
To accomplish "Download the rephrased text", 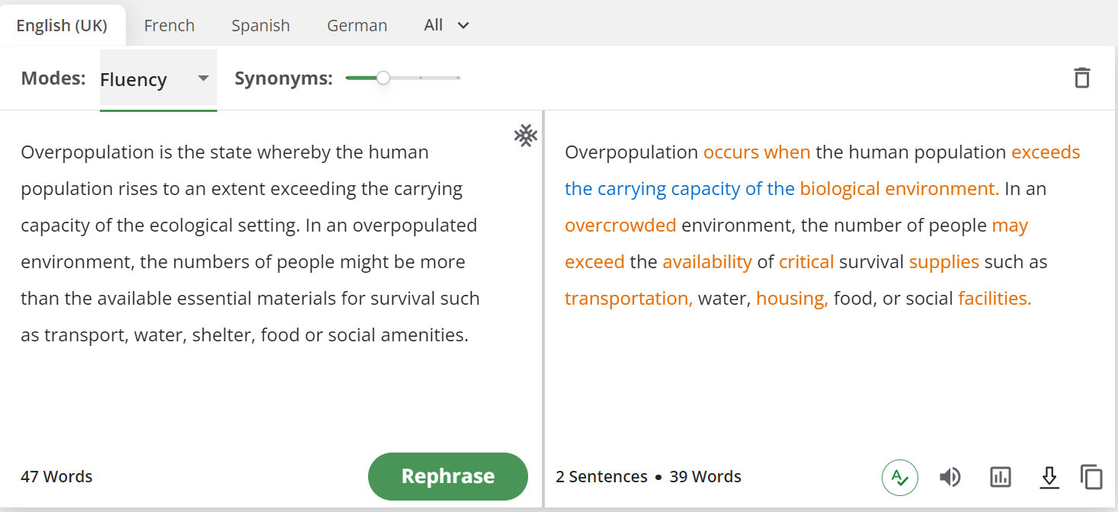I will tap(1049, 478).
